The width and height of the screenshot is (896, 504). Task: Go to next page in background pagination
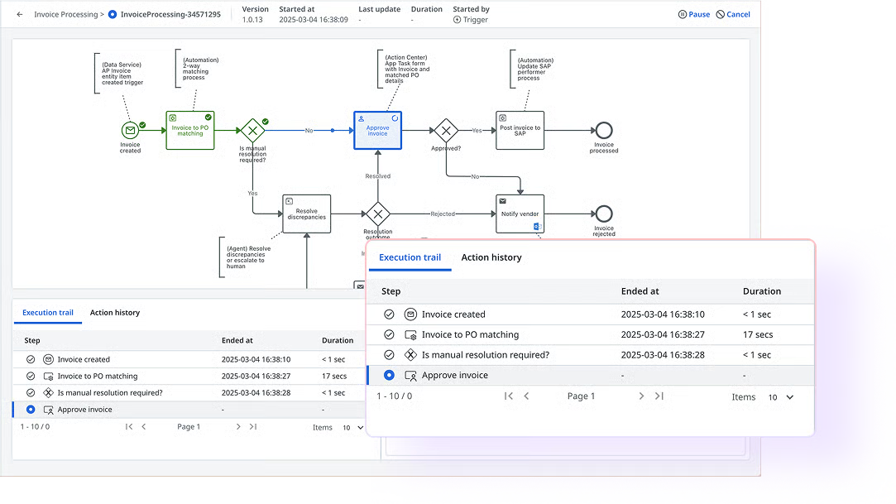coord(238,427)
